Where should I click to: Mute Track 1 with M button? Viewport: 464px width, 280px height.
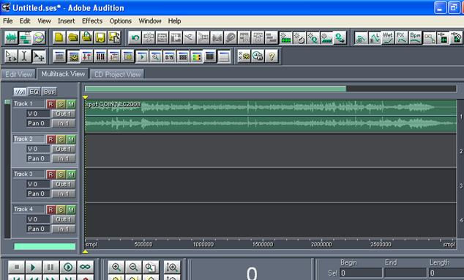(71, 104)
